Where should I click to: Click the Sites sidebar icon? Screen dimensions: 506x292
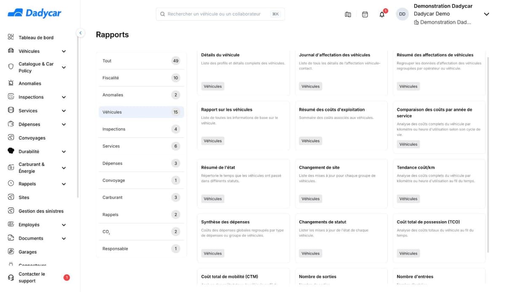pos(11,197)
